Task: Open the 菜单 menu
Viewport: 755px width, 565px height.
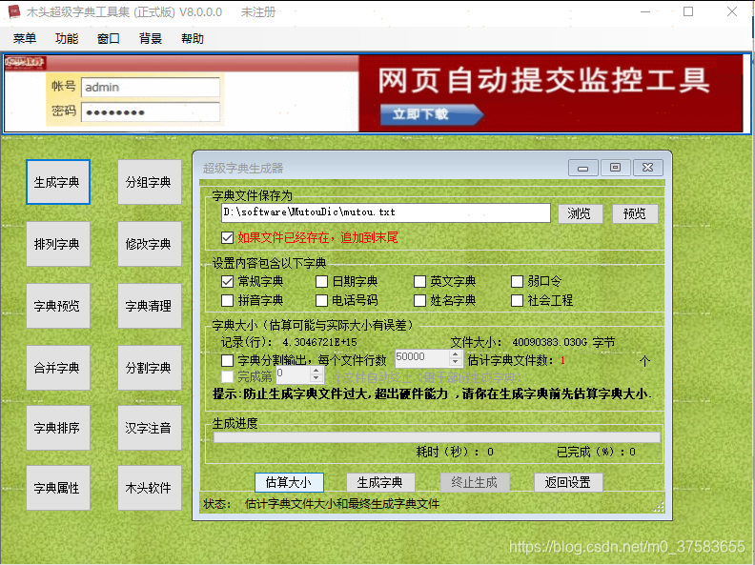Action: pyautogui.click(x=25, y=38)
